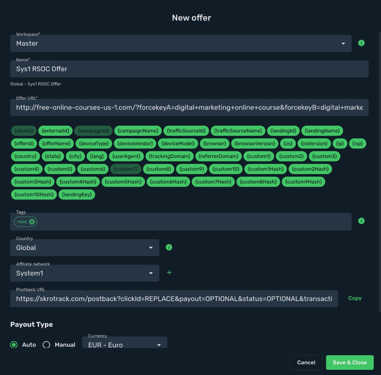The width and height of the screenshot is (381, 375).
Task: Add the {custom7} token
Action: 126,169
